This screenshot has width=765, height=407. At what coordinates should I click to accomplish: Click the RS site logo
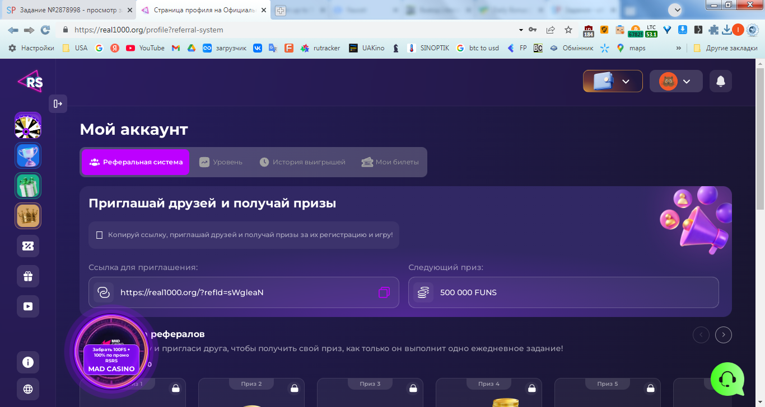[x=30, y=82]
